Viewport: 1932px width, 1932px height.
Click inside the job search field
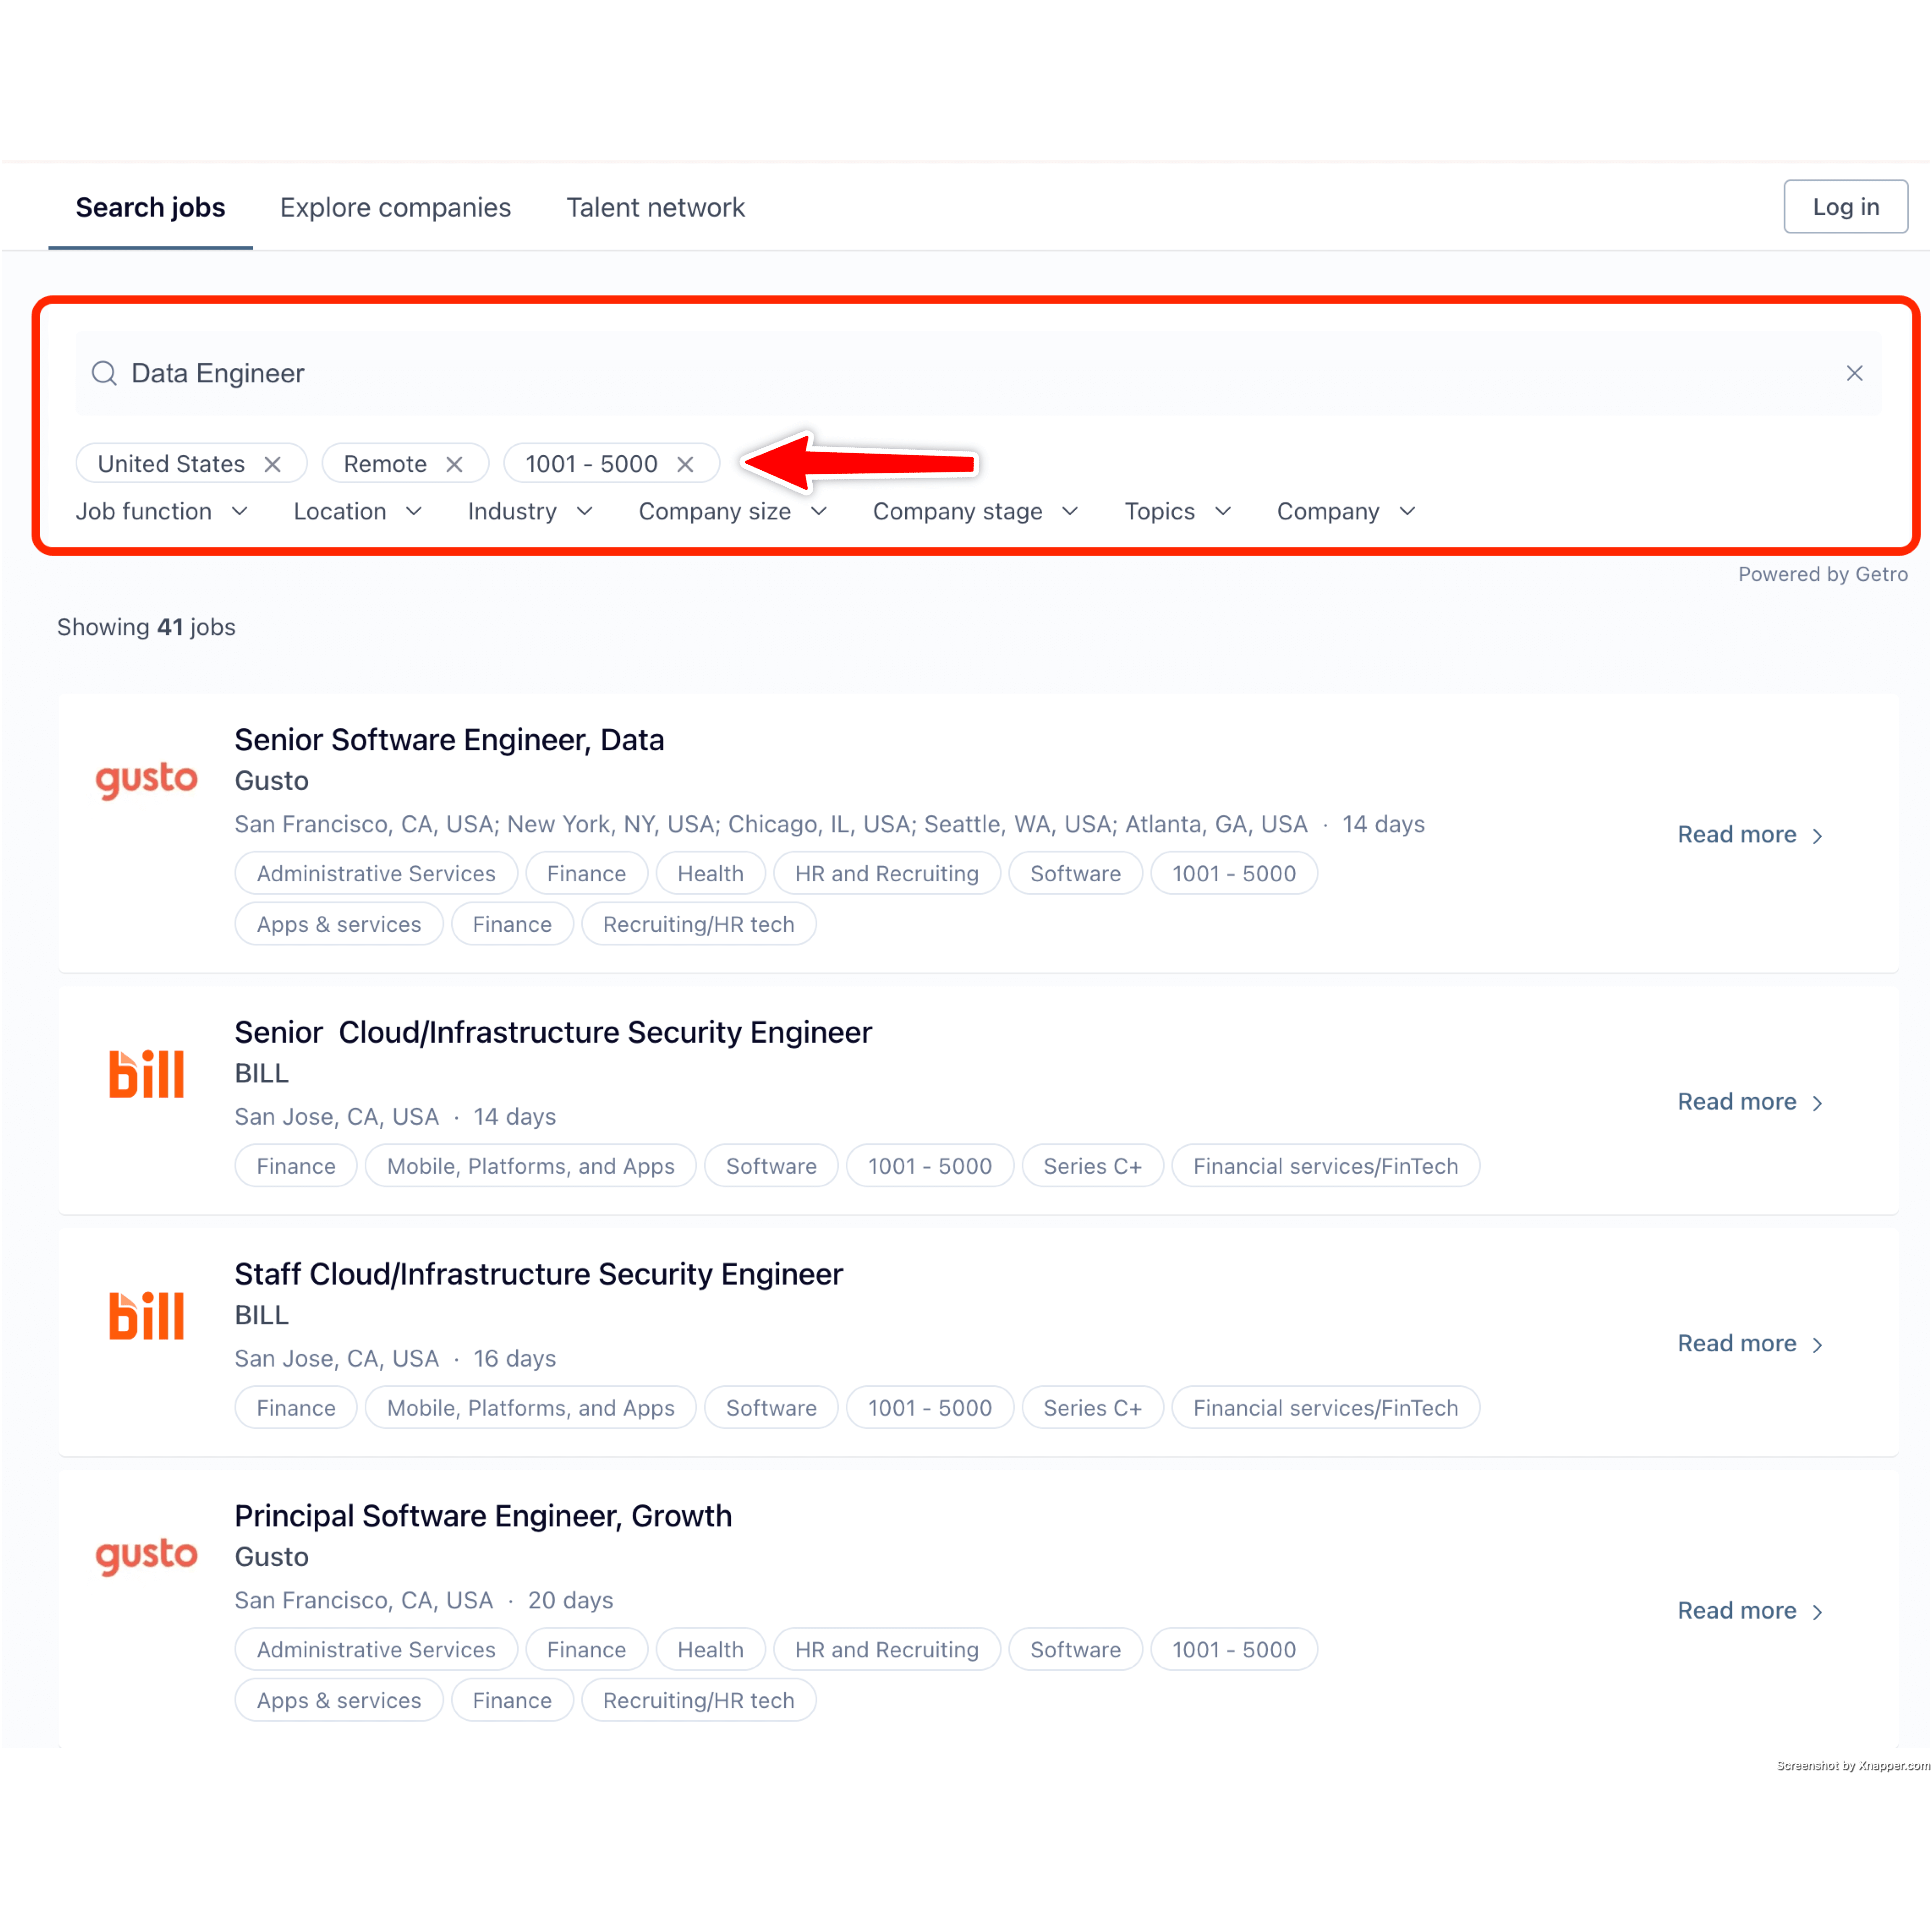[x=900, y=373]
